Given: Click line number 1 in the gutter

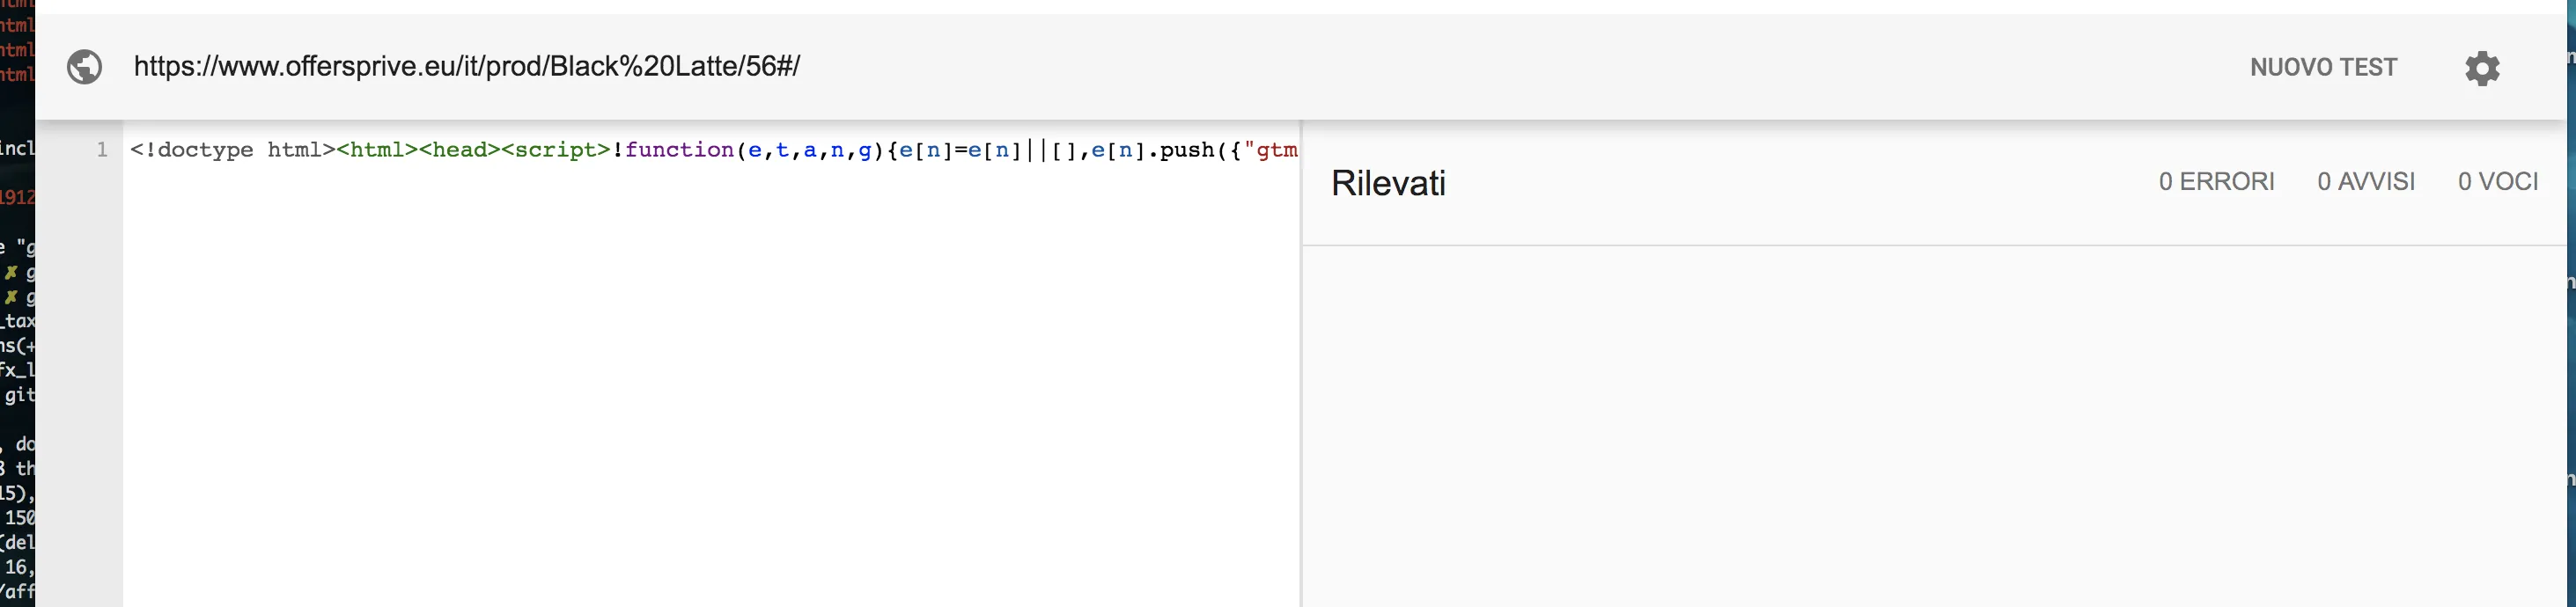Looking at the screenshot, I should [x=102, y=150].
